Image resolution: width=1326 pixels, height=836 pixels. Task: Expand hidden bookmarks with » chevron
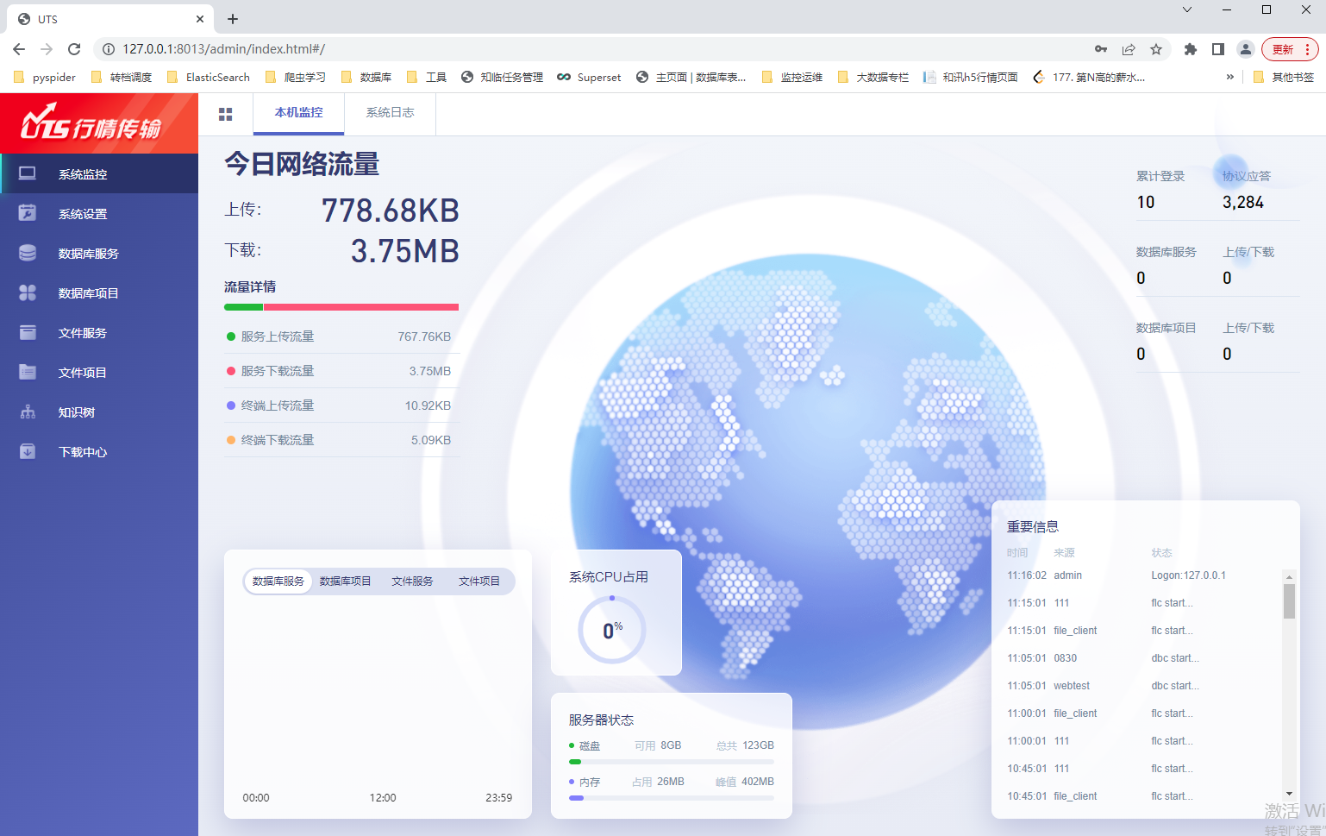pos(1230,77)
